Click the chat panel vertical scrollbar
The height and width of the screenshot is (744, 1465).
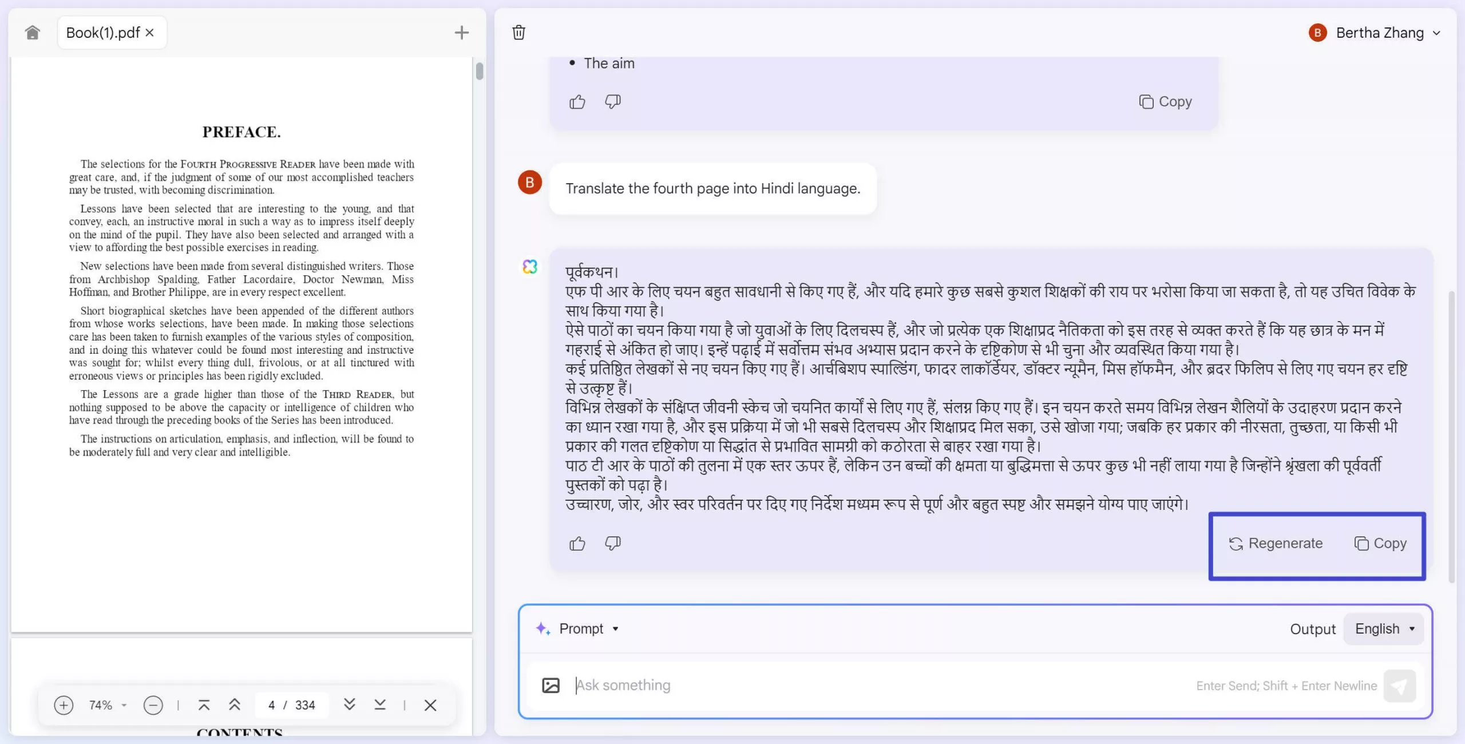1451,437
